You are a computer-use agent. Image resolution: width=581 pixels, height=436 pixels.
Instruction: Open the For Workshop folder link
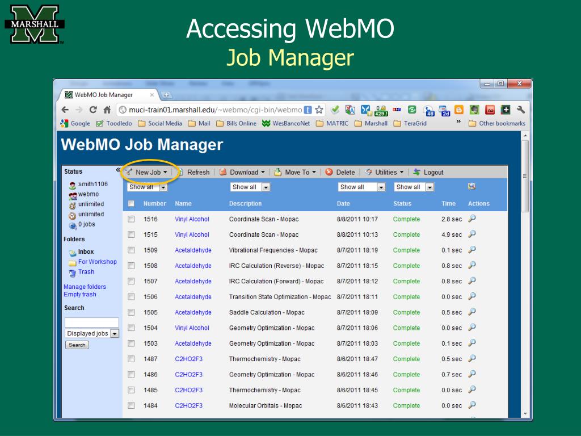point(98,262)
